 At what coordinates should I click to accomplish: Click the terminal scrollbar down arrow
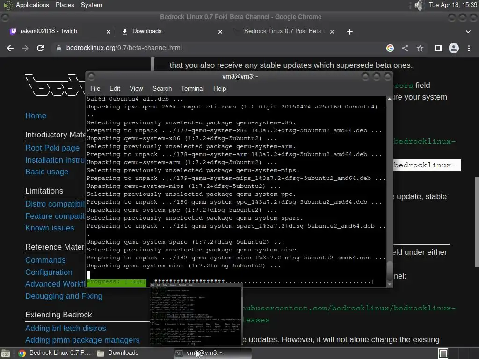tap(390, 285)
